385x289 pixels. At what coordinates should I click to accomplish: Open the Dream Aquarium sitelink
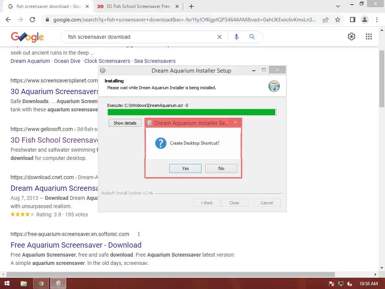30,61
